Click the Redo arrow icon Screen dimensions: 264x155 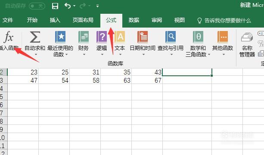coord(83,6)
